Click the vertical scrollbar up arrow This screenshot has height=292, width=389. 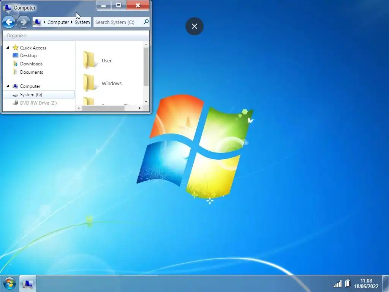146,45
